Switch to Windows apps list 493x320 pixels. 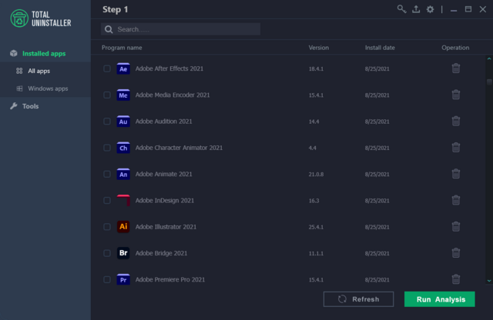[48, 88]
